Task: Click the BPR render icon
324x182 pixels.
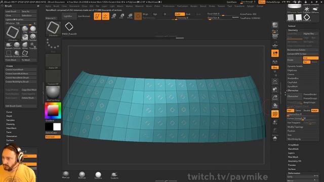Action: pyautogui.click(x=275, y=25)
